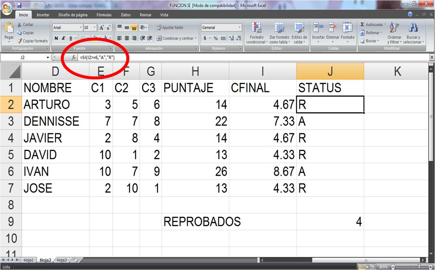The height and width of the screenshot is (270, 435).
Task: Toggle Ajustar texto wrap option
Action: [170, 28]
